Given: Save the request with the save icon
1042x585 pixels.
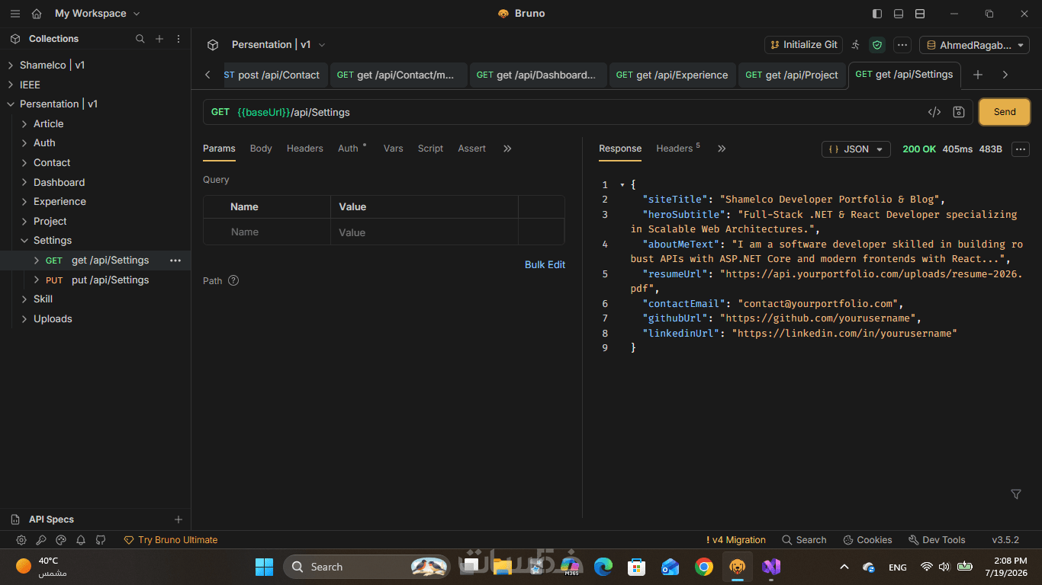Looking at the screenshot, I should (959, 112).
